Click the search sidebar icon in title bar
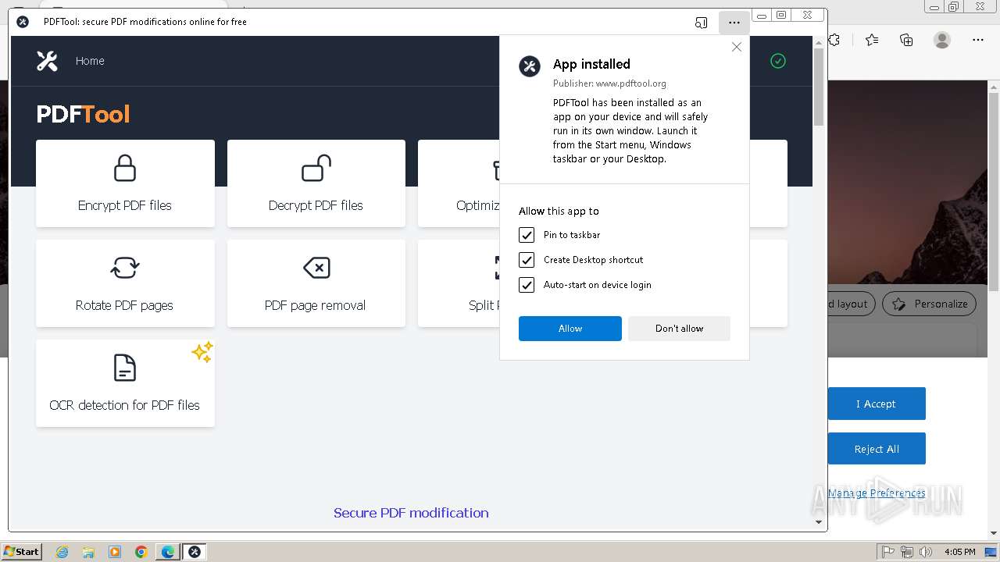This screenshot has width=1000, height=562. [701, 23]
